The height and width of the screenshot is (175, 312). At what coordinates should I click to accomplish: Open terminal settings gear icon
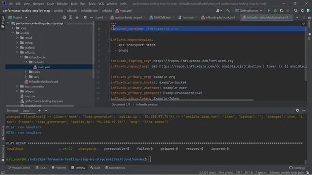(297, 110)
